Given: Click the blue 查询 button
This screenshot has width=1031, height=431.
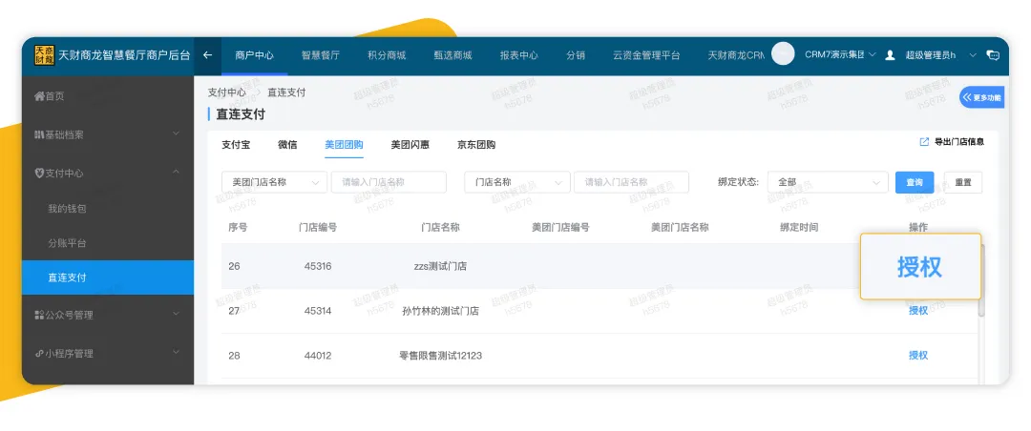Looking at the screenshot, I should [x=915, y=182].
